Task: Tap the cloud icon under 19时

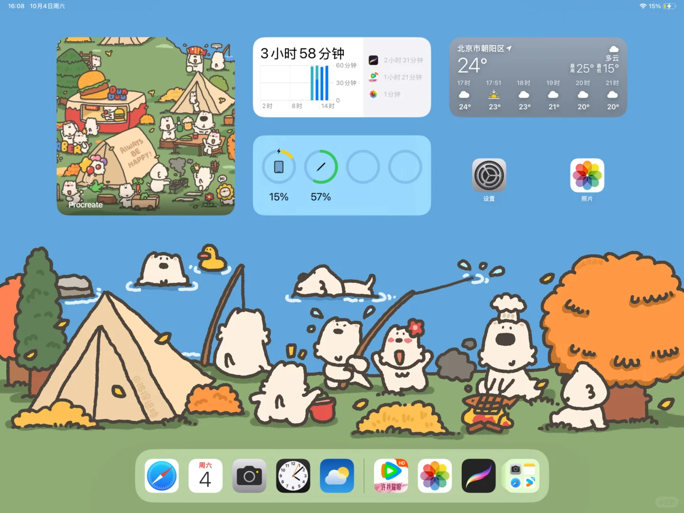Action: coord(553,95)
